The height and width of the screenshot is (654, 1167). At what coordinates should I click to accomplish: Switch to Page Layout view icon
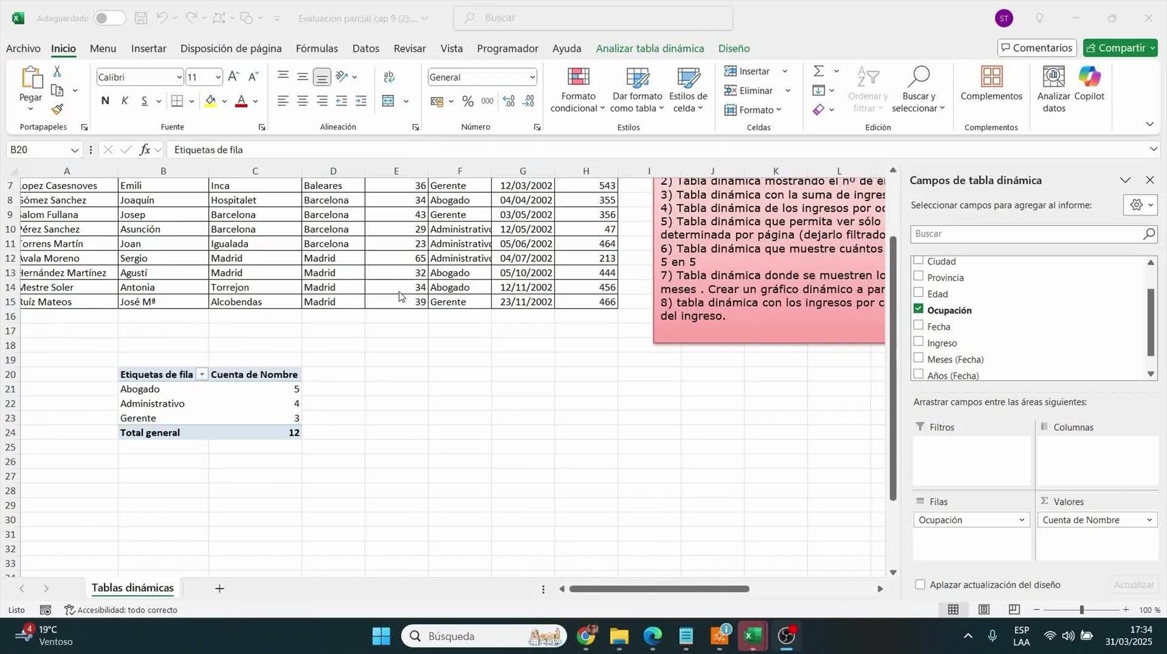point(983,609)
